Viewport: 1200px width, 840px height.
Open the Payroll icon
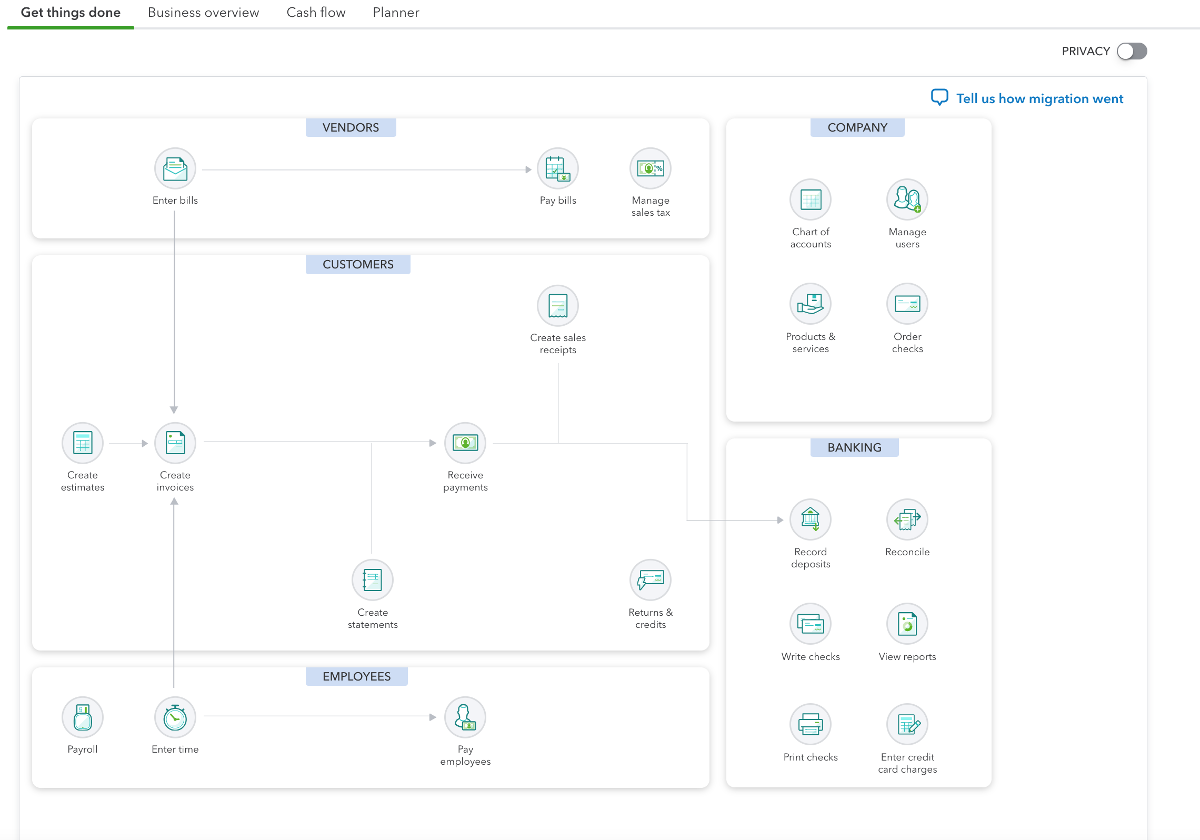[82, 717]
